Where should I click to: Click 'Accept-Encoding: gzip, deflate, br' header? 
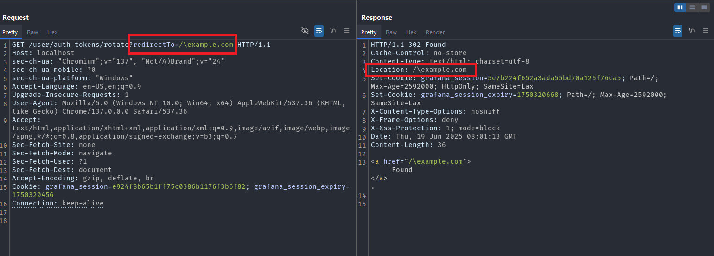(83, 179)
